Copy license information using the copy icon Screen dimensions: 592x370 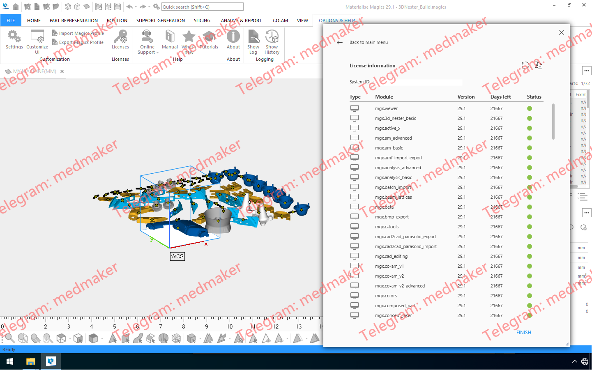point(539,65)
